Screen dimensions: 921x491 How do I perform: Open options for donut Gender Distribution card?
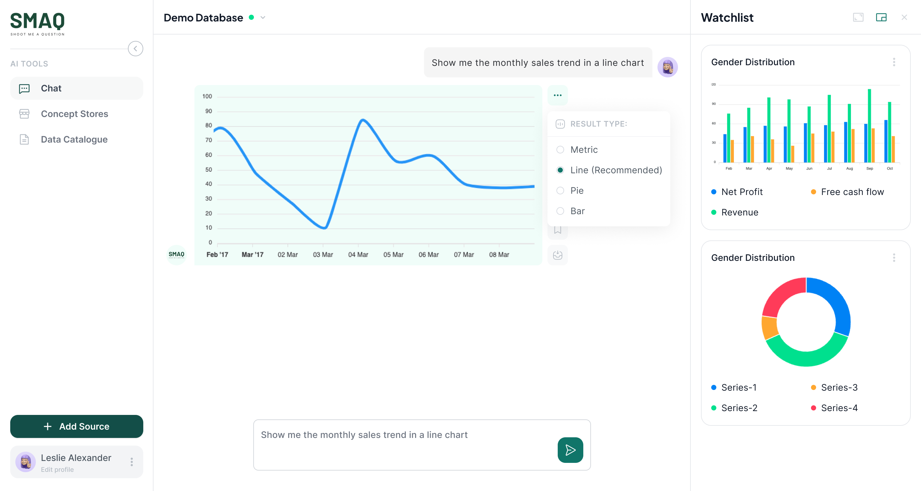pos(894,258)
